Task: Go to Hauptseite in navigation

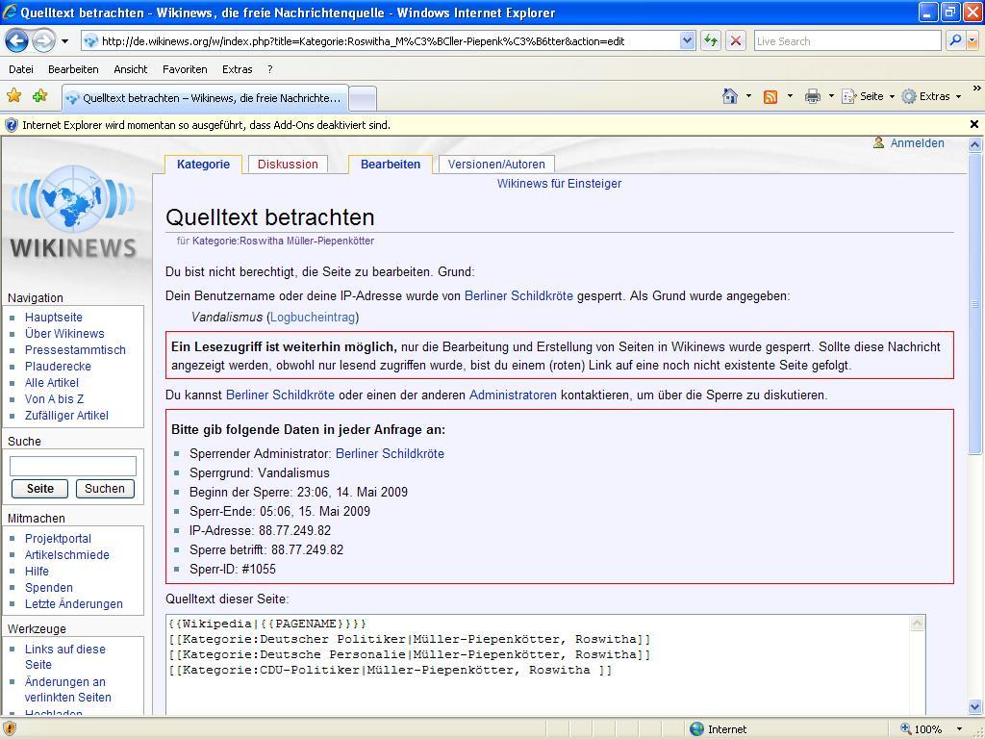Action: pyautogui.click(x=54, y=318)
